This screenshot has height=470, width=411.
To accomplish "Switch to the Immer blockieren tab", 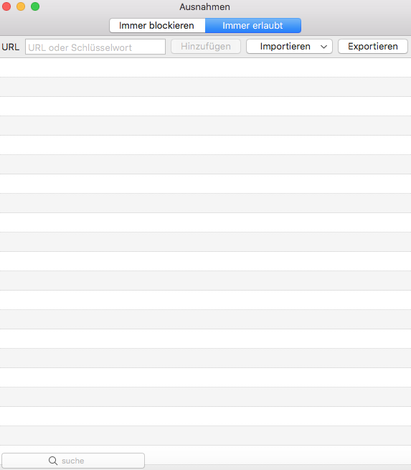I will tap(157, 26).
